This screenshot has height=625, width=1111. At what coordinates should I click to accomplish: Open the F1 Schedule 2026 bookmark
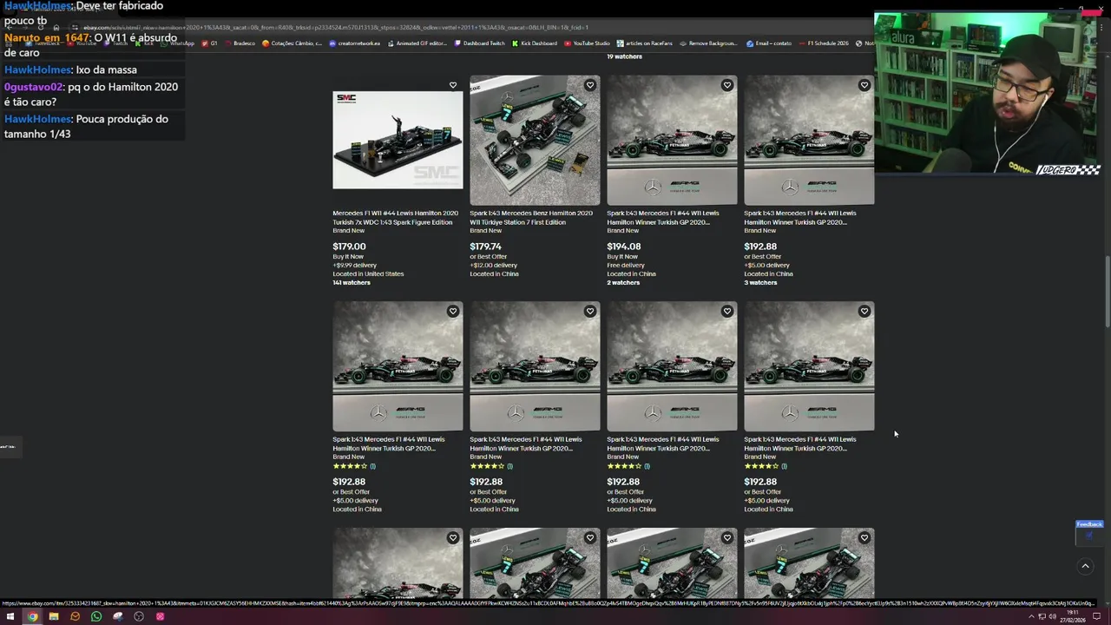coord(824,43)
